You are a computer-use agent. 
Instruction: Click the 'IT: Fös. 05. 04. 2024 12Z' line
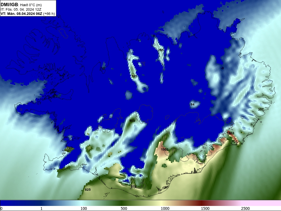pos(21,9)
